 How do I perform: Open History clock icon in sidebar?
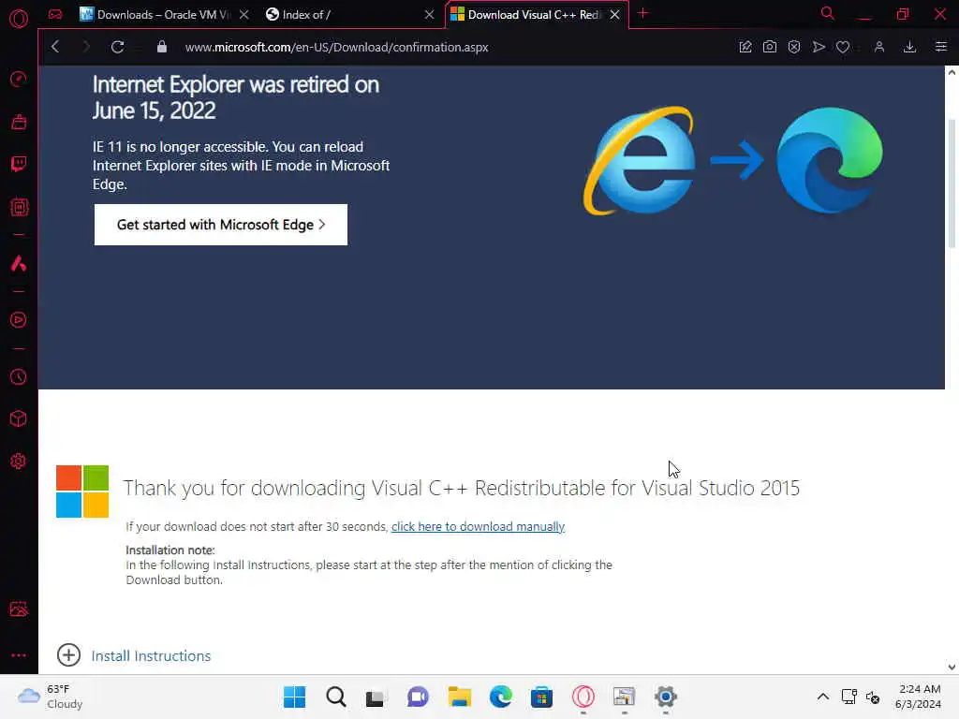tap(19, 376)
